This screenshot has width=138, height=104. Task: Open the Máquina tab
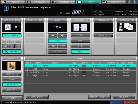(x=13, y=2)
